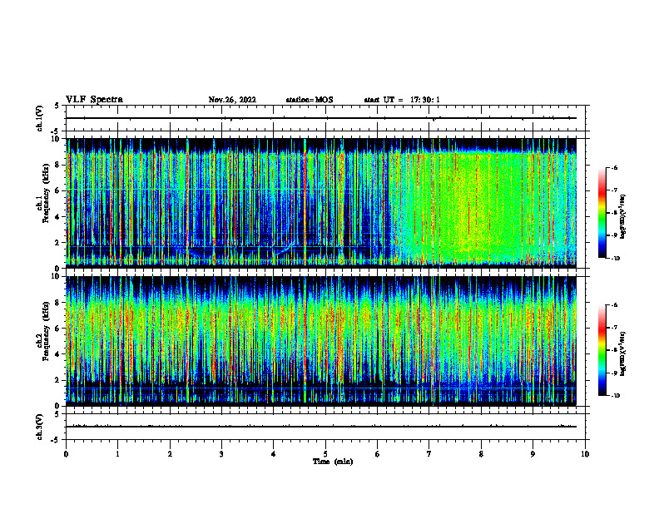This screenshot has width=659, height=509.
Task: Click the "2" kHz tick on ch.1 axis
Action: tap(58, 243)
